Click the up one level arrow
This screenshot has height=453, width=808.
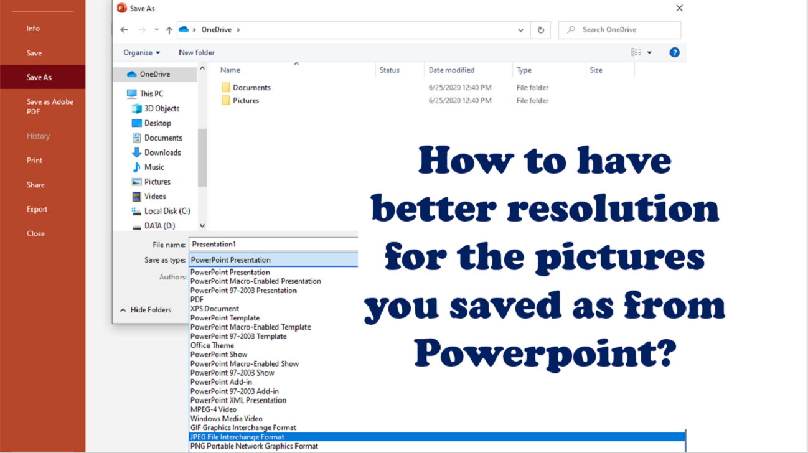[169, 29]
